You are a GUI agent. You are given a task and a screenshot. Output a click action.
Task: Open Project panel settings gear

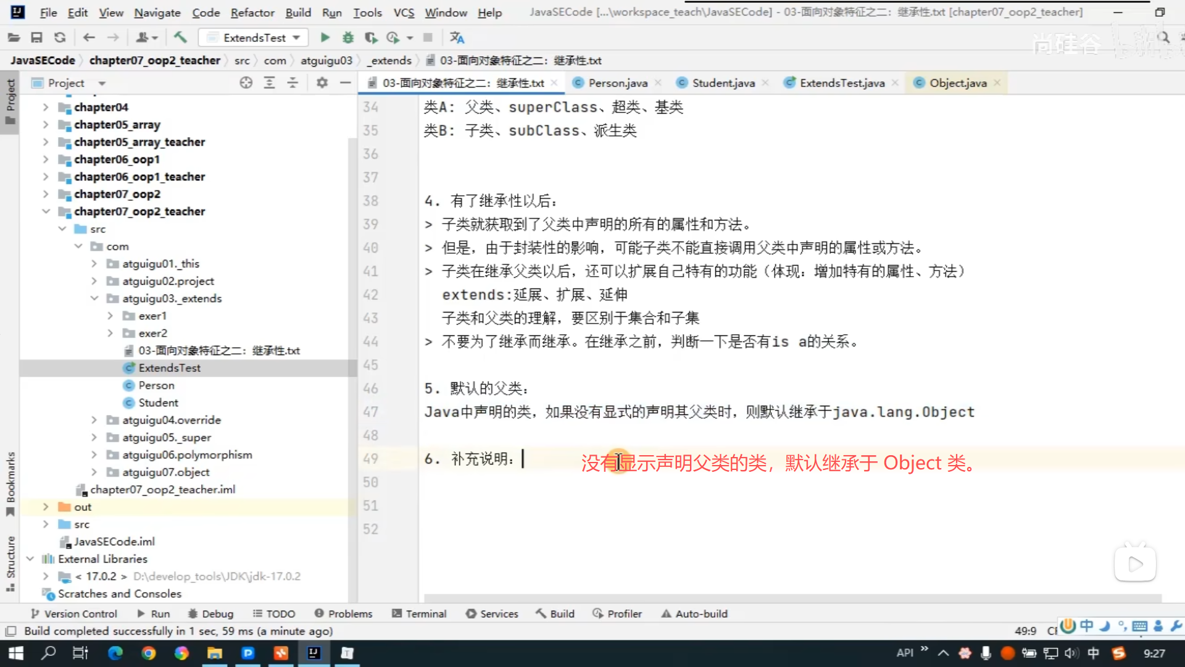(322, 83)
